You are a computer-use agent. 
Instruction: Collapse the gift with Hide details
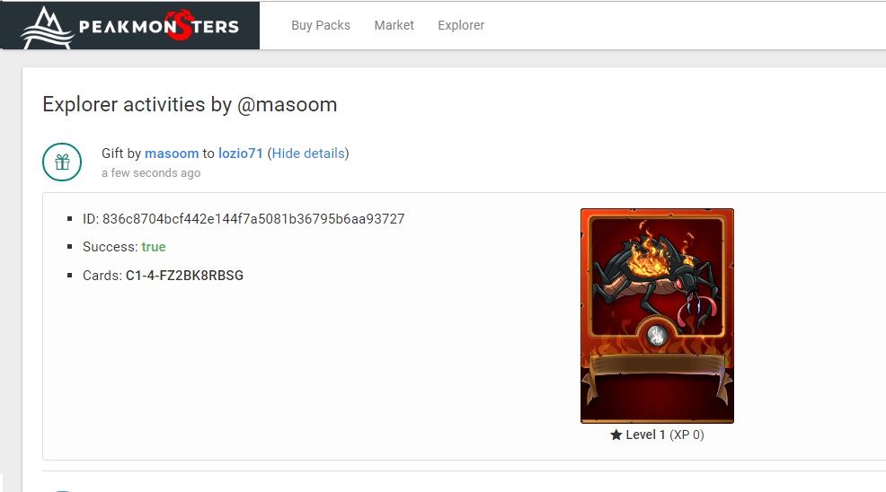308,154
